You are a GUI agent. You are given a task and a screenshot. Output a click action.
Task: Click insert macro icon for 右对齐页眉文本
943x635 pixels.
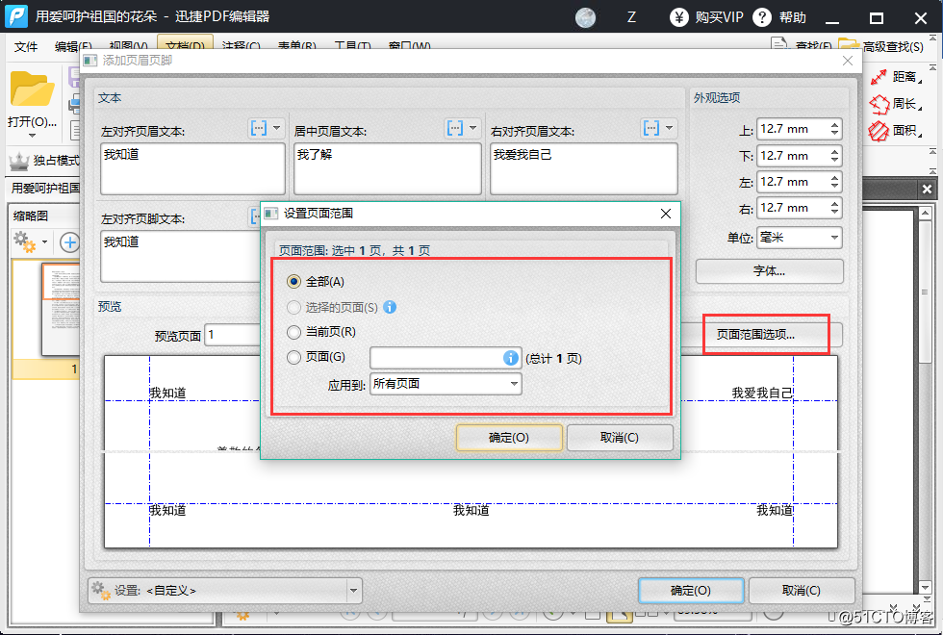click(x=651, y=127)
